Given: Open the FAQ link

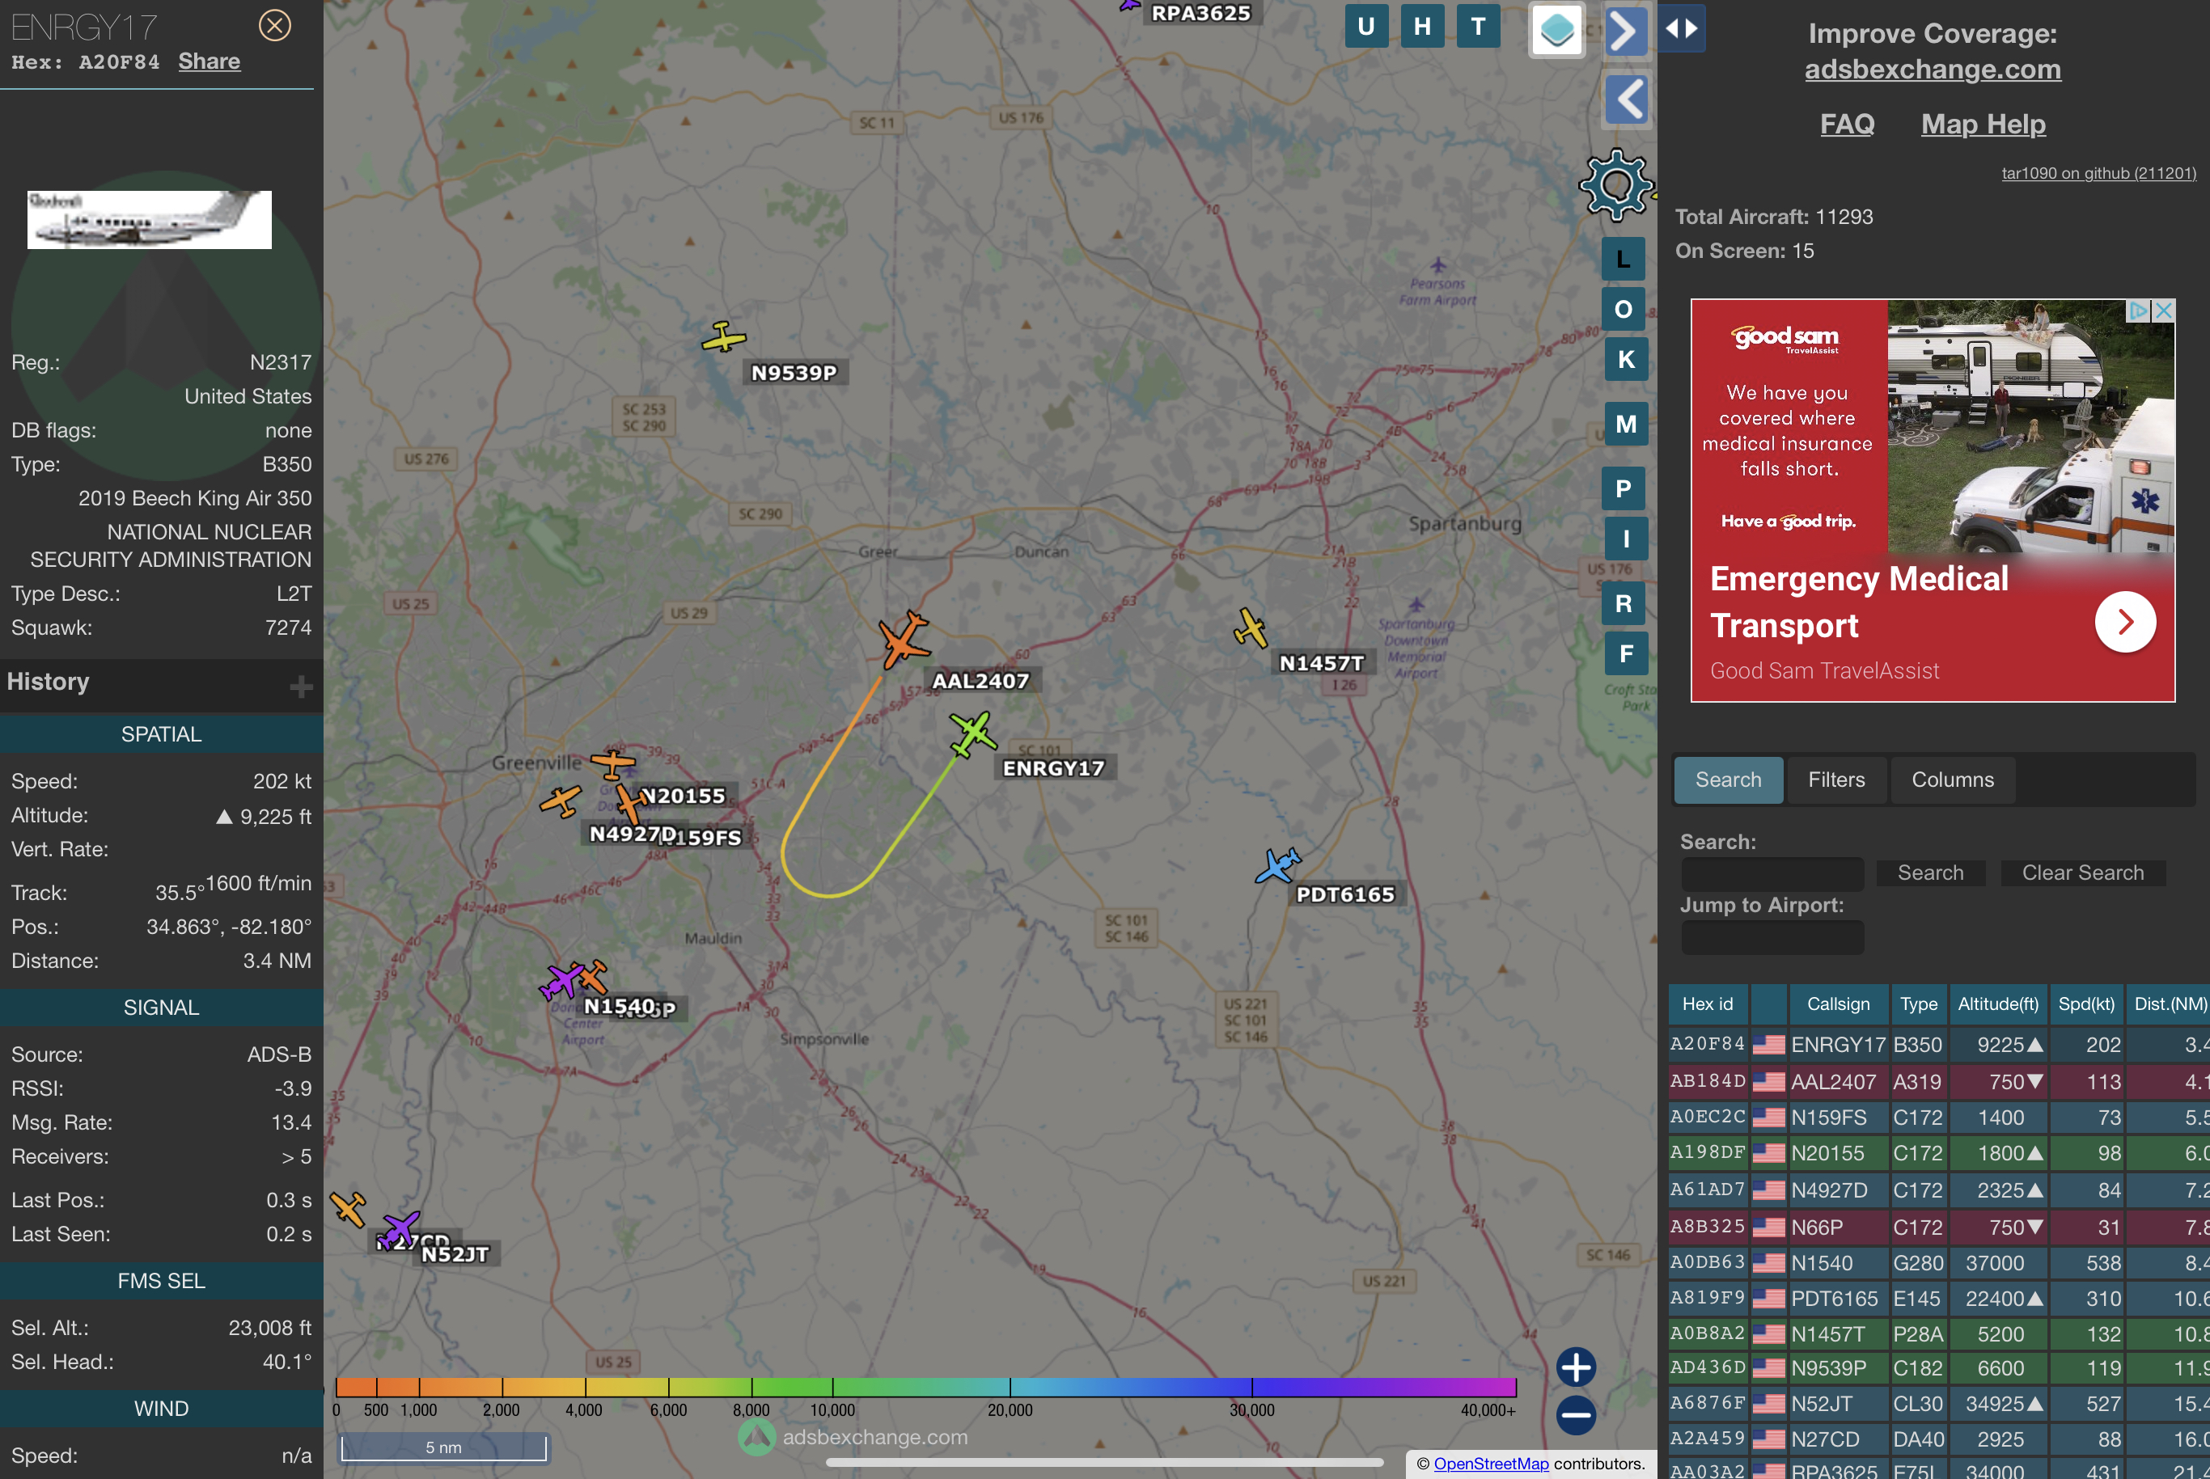Looking at the screenshot, I should coord(1847,124).
